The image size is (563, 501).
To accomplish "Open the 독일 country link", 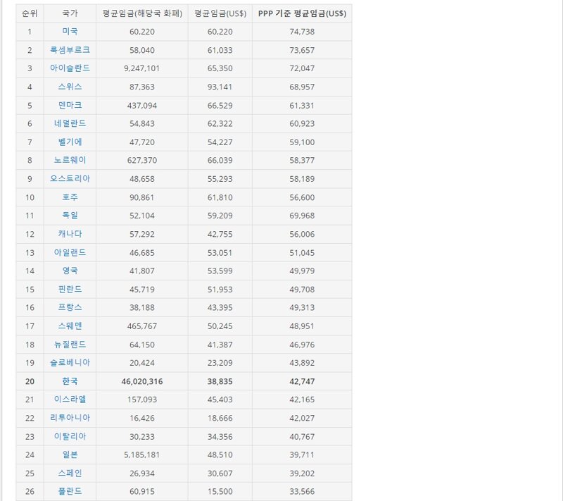I will [70, 216].
